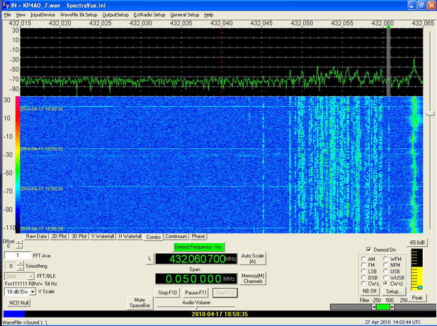Image resolution: width=437 pixels, height=326 pixels.
Task: Click the Smoothing spinner arrows
Action: [19, 265]
